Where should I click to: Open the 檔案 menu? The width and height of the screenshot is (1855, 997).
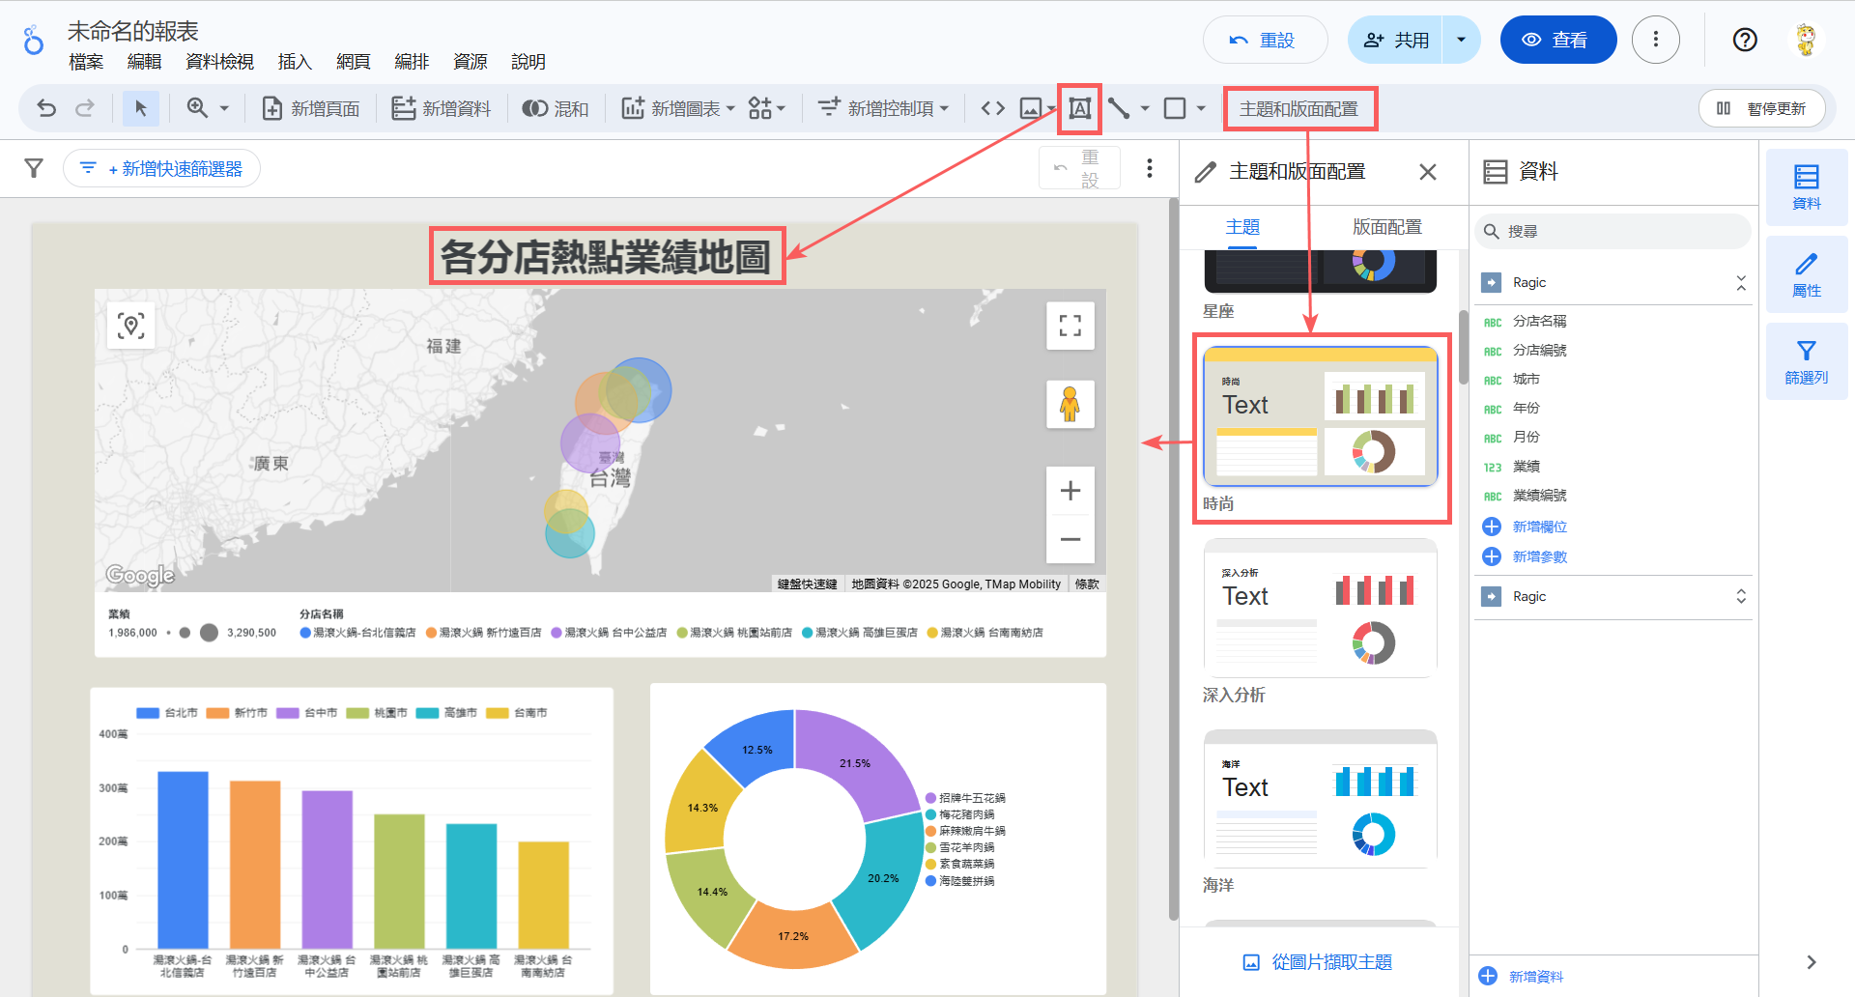pos(86,62)
